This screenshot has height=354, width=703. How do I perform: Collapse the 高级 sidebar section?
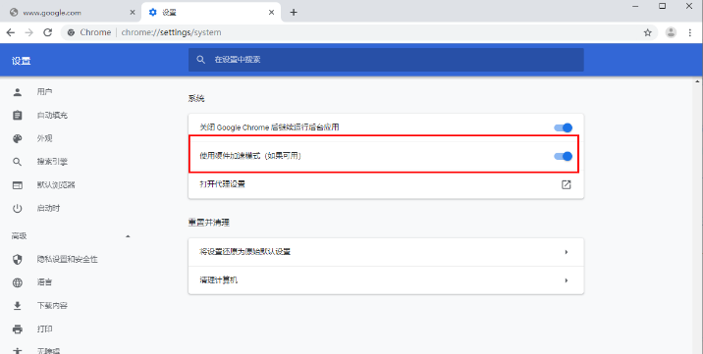click(128, 236)
